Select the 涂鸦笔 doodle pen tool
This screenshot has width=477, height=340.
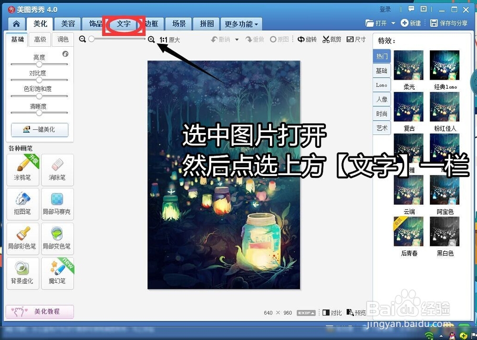23,170
